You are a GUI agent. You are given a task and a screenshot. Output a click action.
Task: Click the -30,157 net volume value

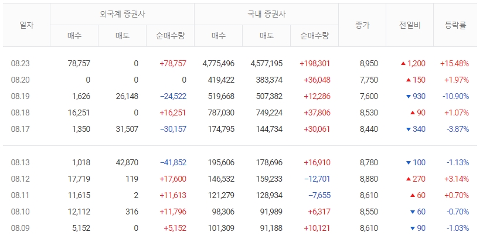tap(173, 129)
